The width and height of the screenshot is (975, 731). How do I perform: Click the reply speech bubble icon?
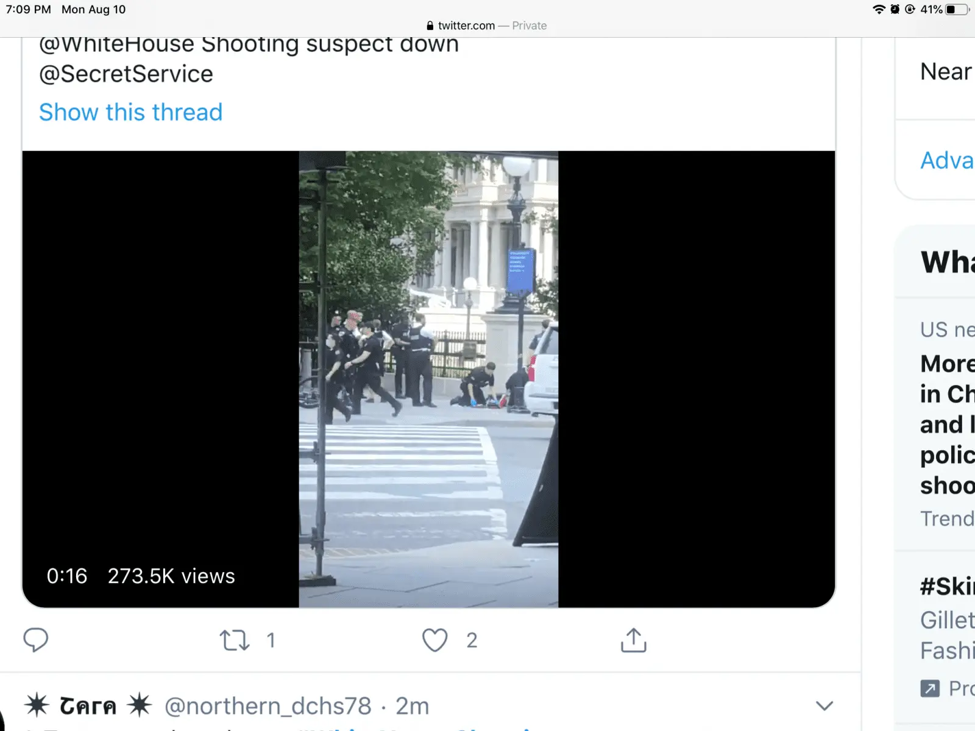pos(35,640)
